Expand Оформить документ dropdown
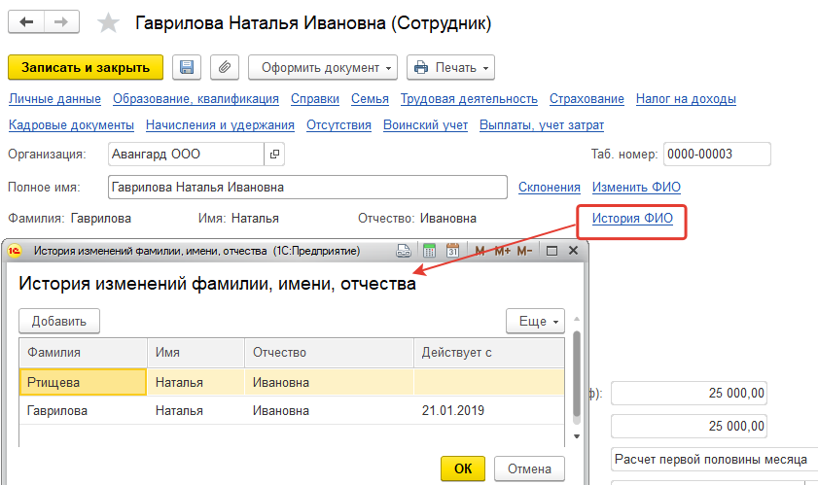818x485 pixels. 323,67
